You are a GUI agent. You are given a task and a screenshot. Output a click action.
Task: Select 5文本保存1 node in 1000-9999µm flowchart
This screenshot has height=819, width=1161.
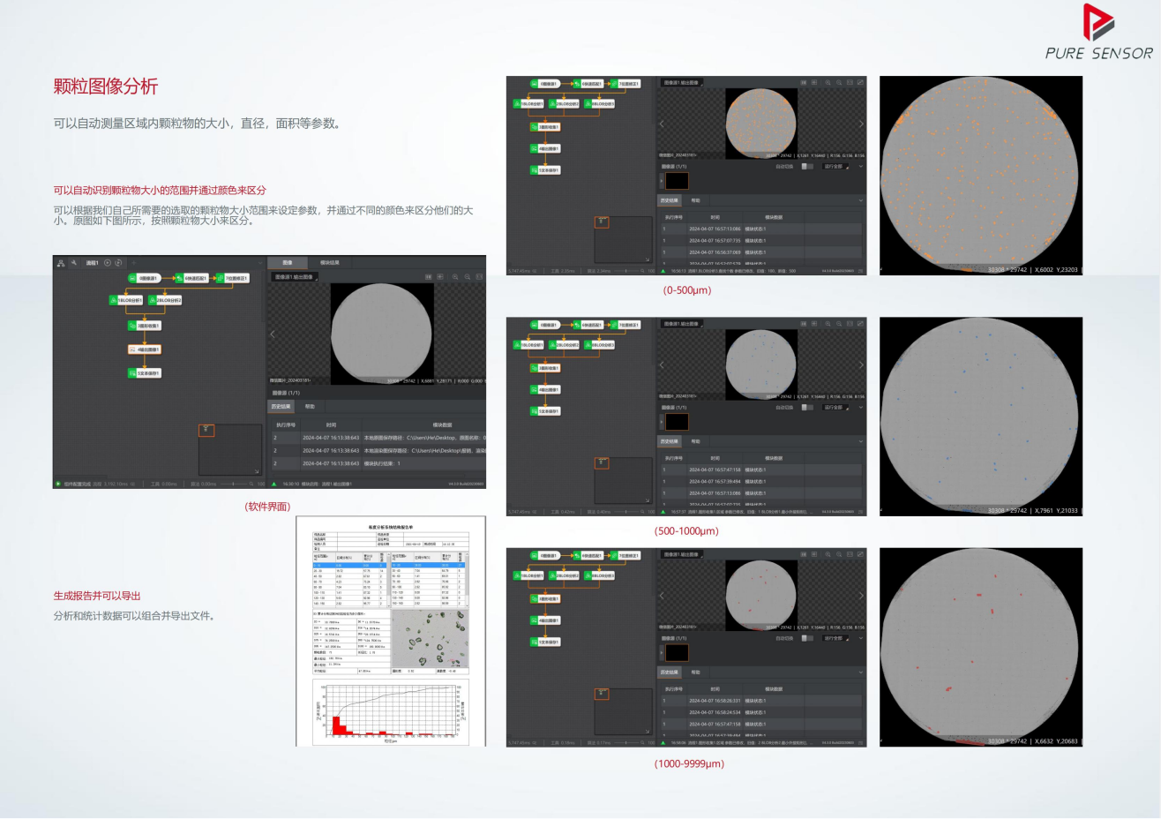click(545, 642)
